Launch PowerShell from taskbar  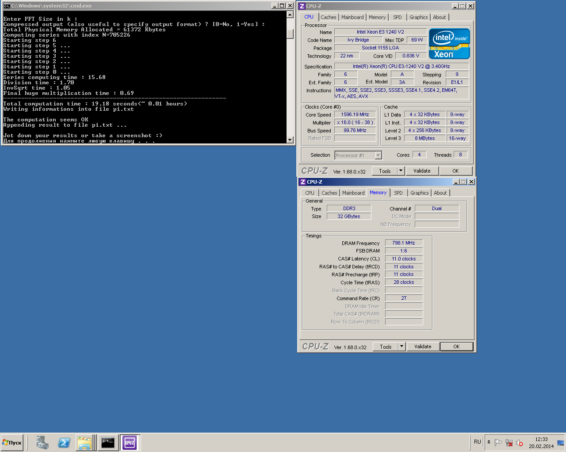(x=64, y=443)
